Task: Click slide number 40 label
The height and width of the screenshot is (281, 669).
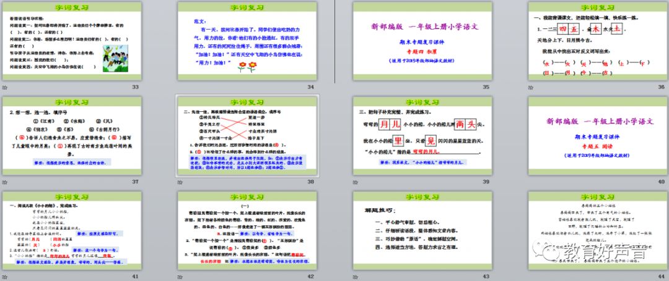Action: 662,182
